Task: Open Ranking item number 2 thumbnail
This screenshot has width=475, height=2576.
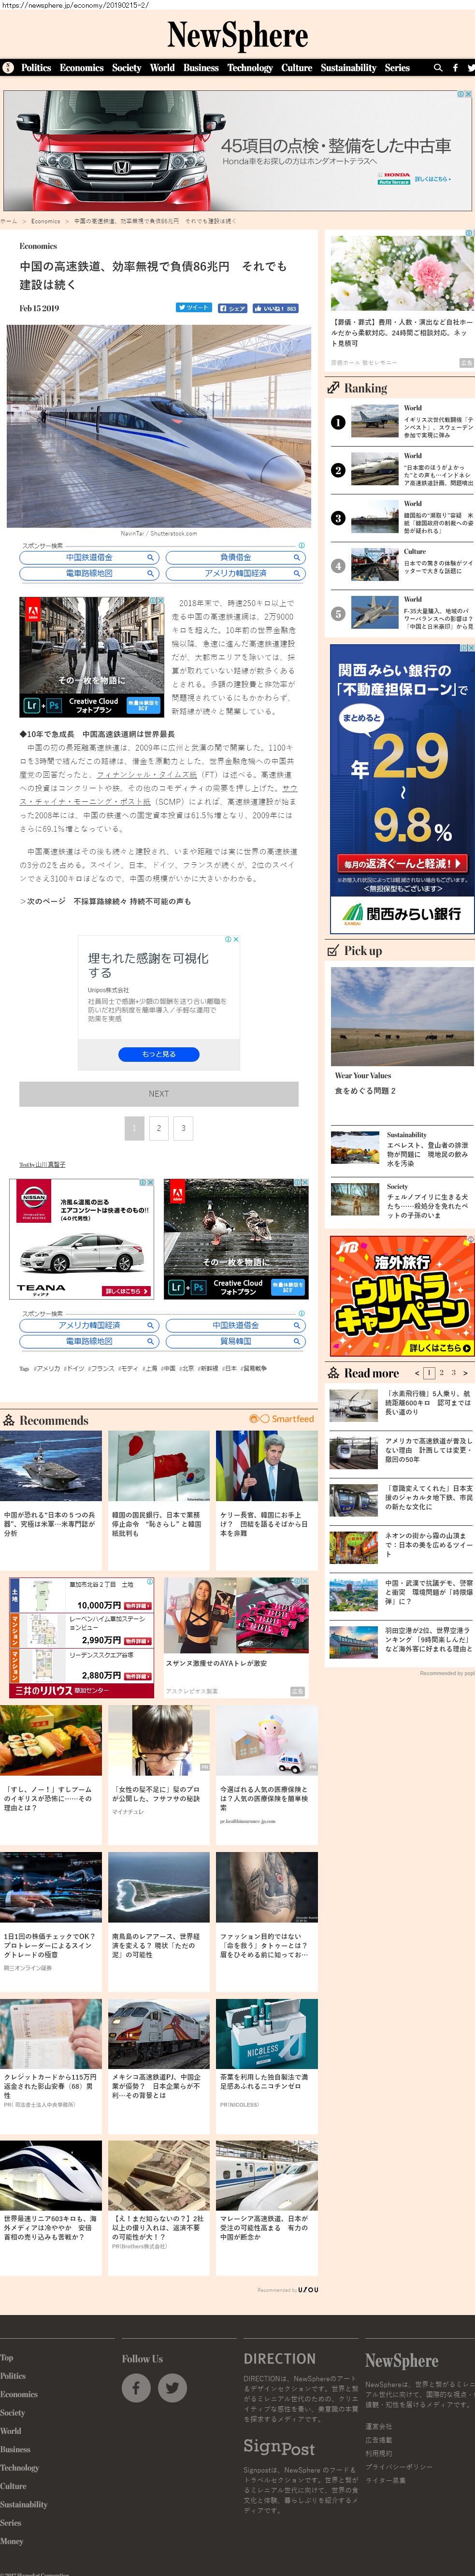Action: point(374,470)
